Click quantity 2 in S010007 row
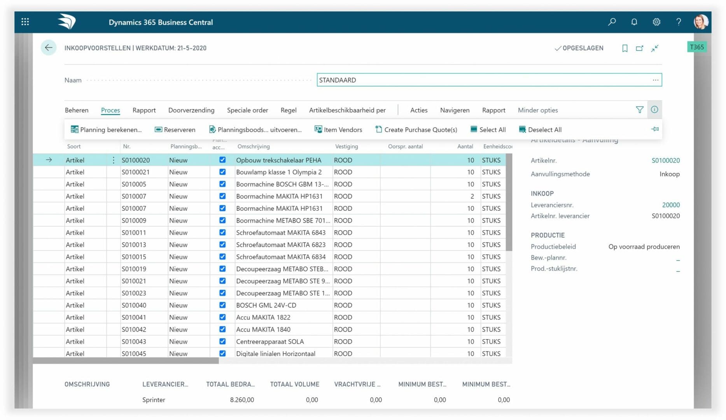This screenshot has height=420, width=726. pyautogui.click(x=455, y=196)
